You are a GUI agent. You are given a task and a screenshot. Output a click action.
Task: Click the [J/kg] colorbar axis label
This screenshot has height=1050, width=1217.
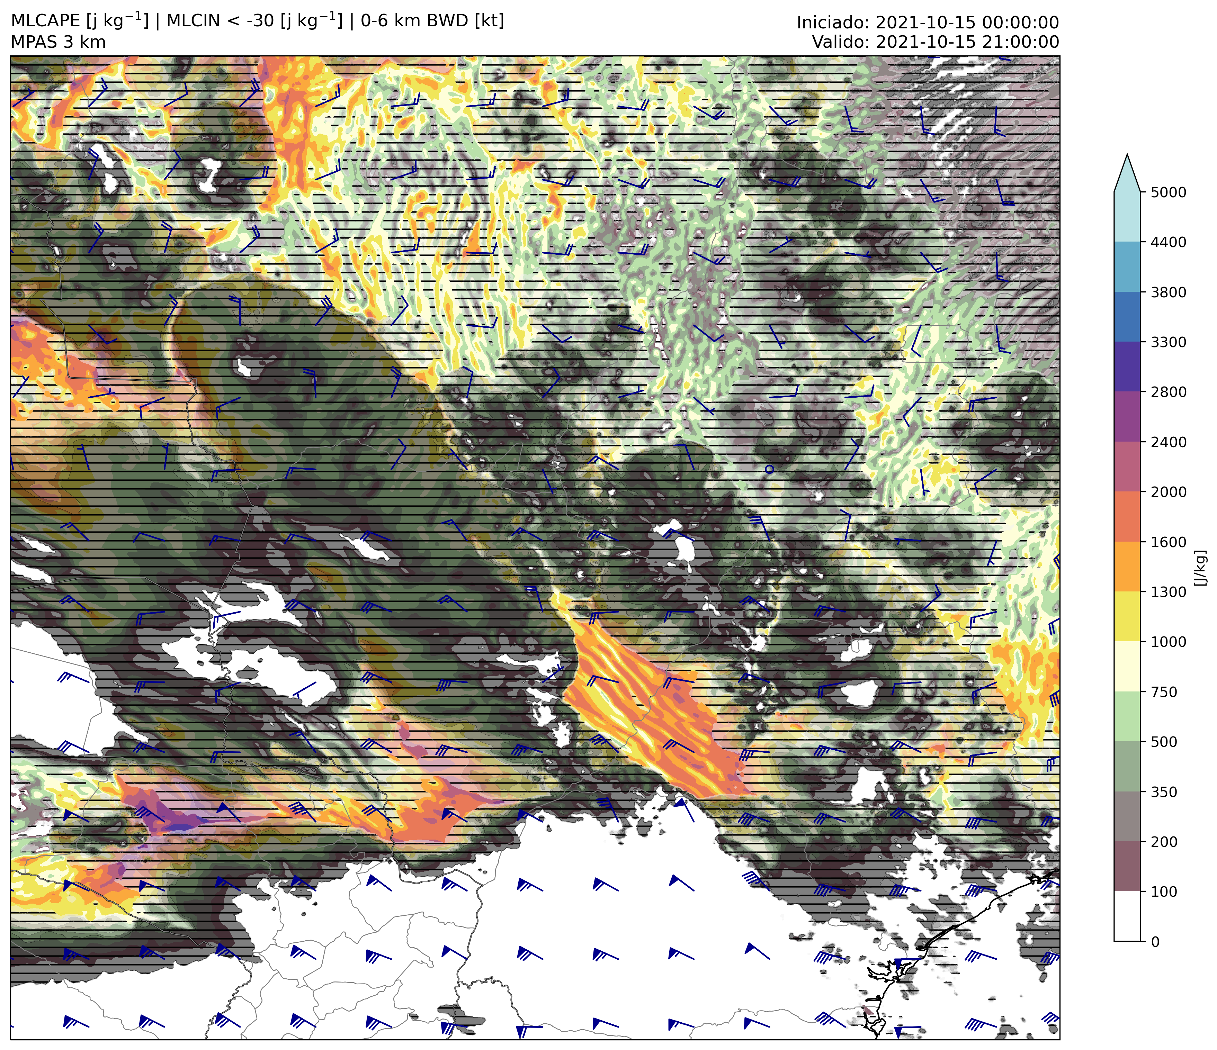[x=1201, y=568]
